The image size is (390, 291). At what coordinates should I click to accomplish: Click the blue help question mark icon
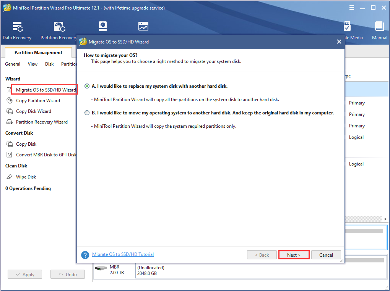85,255
